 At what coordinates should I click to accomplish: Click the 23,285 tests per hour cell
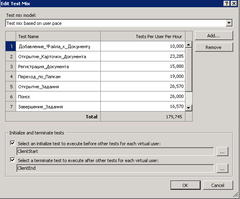(143, 56)
